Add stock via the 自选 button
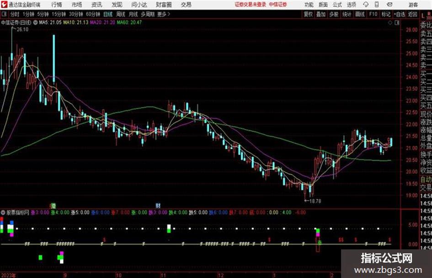Screen dimensions: 432x278 point(399,14)
